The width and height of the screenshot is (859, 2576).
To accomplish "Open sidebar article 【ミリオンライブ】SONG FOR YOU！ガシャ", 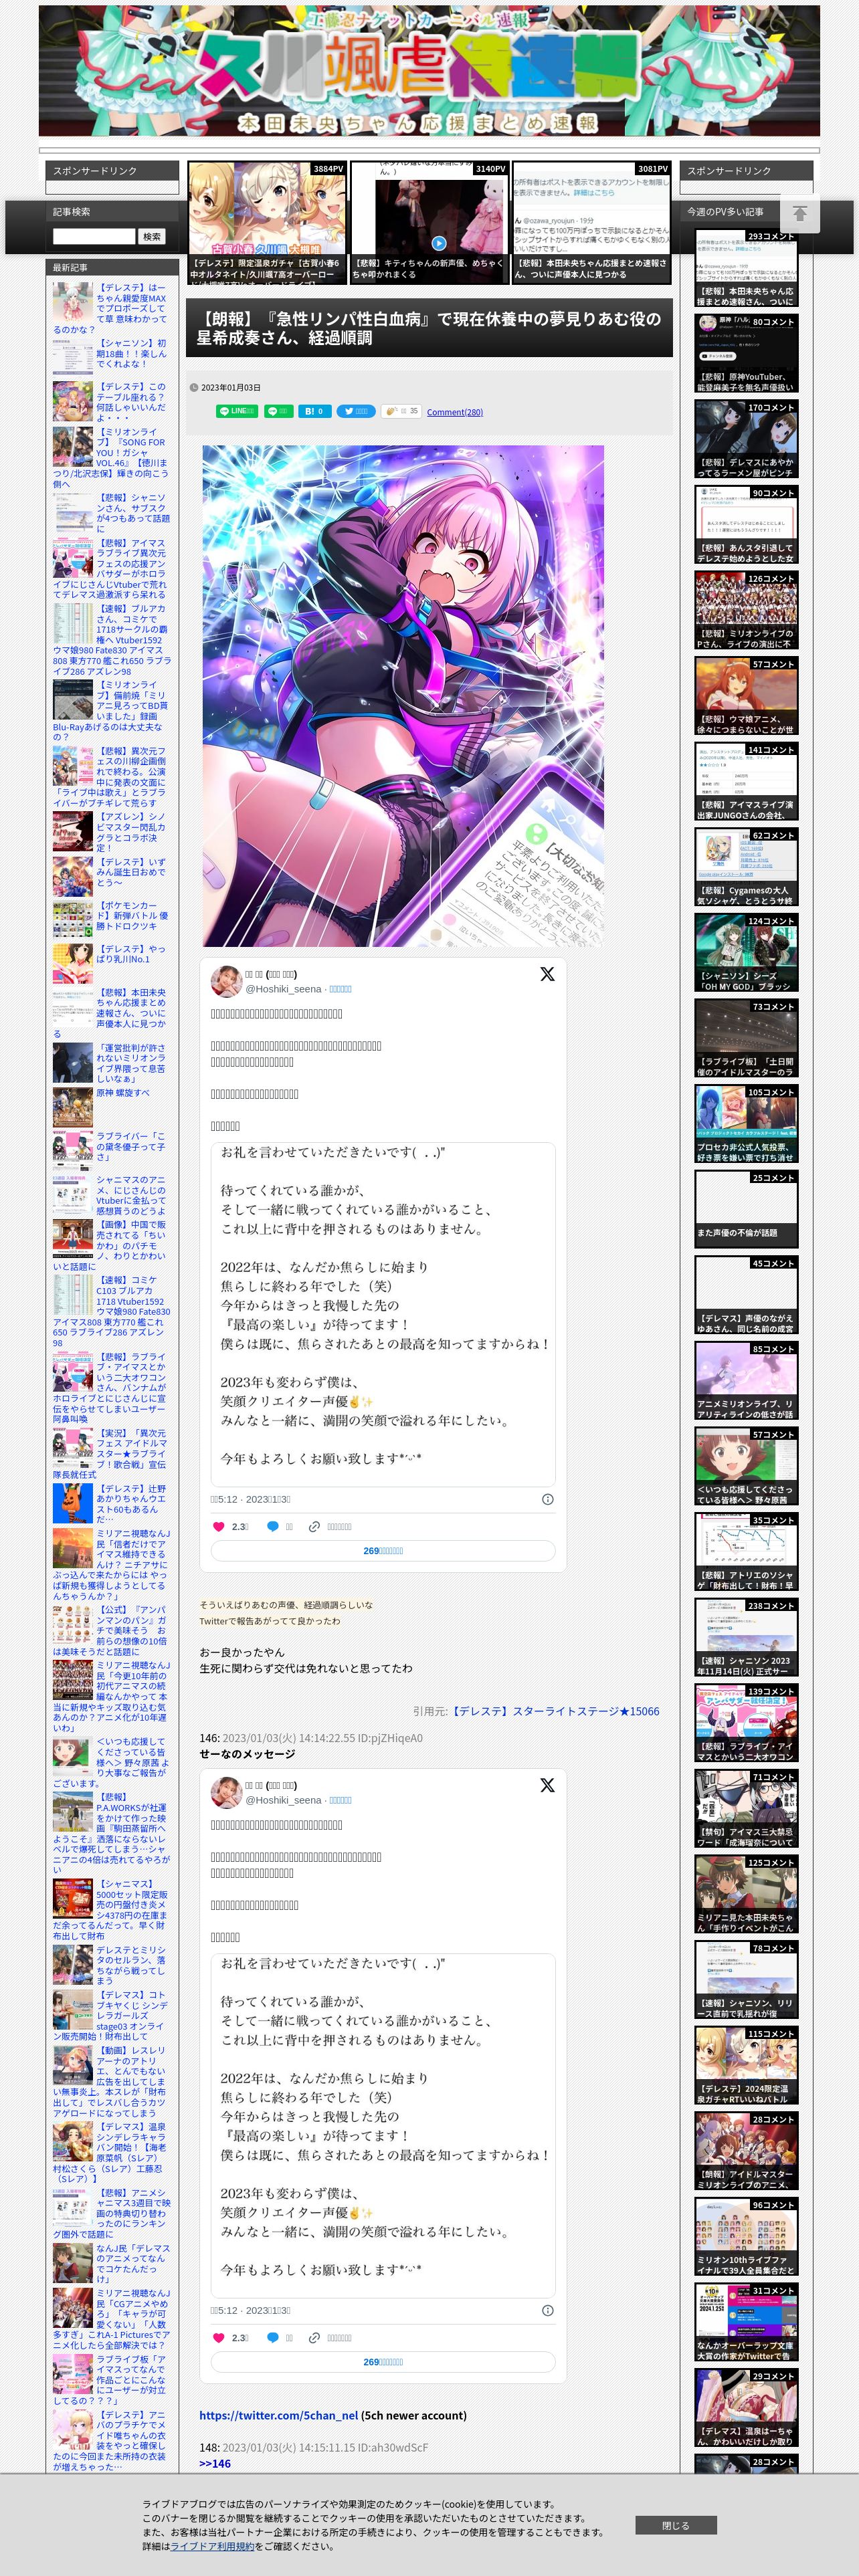I will pyautogui.click(x=111, y=458).
